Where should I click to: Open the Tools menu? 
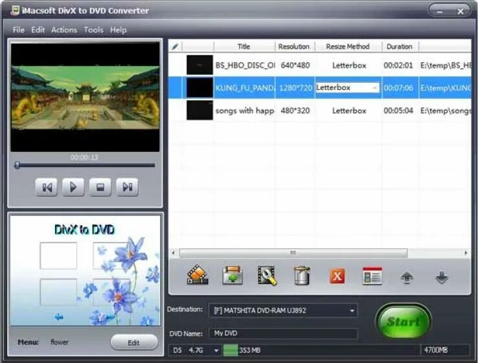click(93, 30)
